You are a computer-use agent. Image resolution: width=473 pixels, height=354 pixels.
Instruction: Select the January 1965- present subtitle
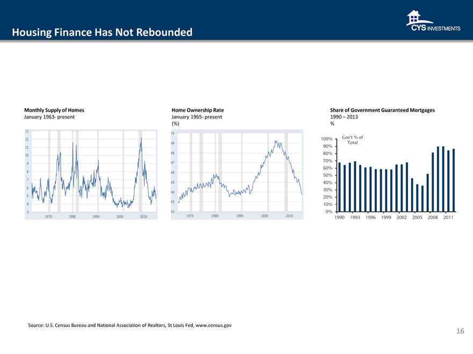tap(197, 117)
